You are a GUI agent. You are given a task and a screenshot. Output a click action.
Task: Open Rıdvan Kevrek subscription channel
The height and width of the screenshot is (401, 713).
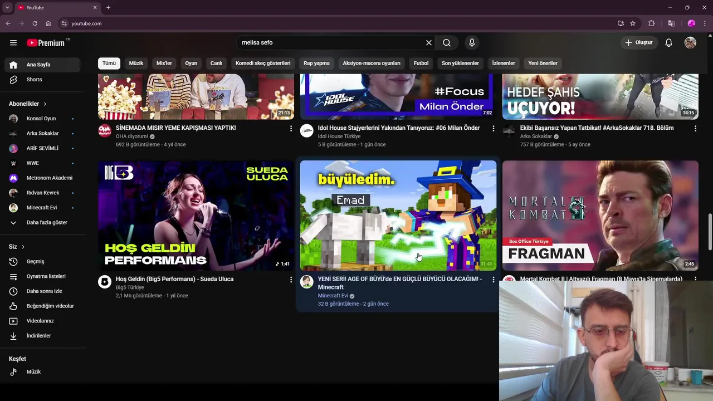tap(42, 193)
